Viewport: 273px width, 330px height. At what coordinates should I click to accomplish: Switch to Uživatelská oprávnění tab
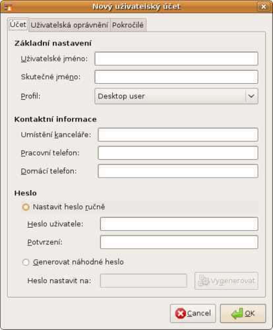pyautogui.click(x=69, y=25)
